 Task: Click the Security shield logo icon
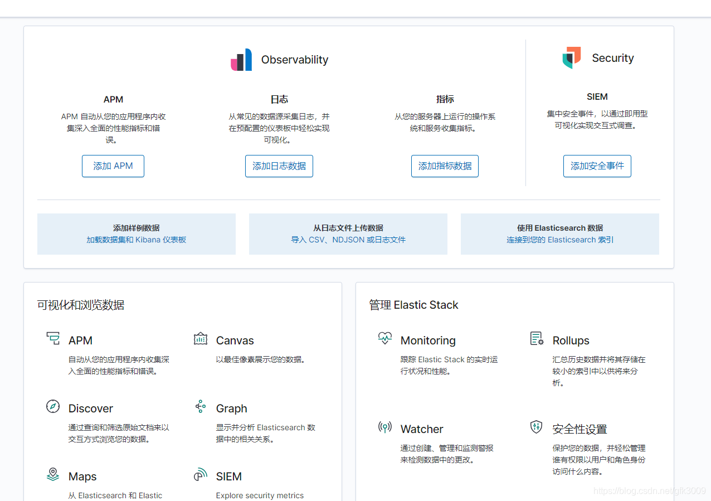click(x=572, y=58)
